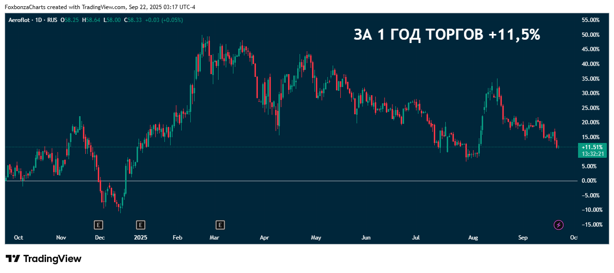Click the Nov label on the time axis
Viewport: 614px width, 273px height.
coord(61,238)
